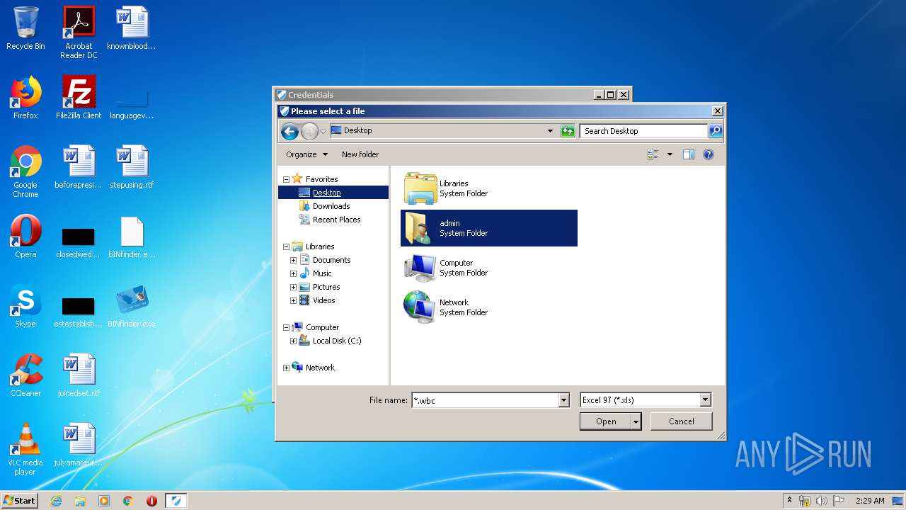Launch Google Chrome desktop shortcut
The width and height of the screenshot is (906, 510).
pyautogui.click(x=25, y=171)
